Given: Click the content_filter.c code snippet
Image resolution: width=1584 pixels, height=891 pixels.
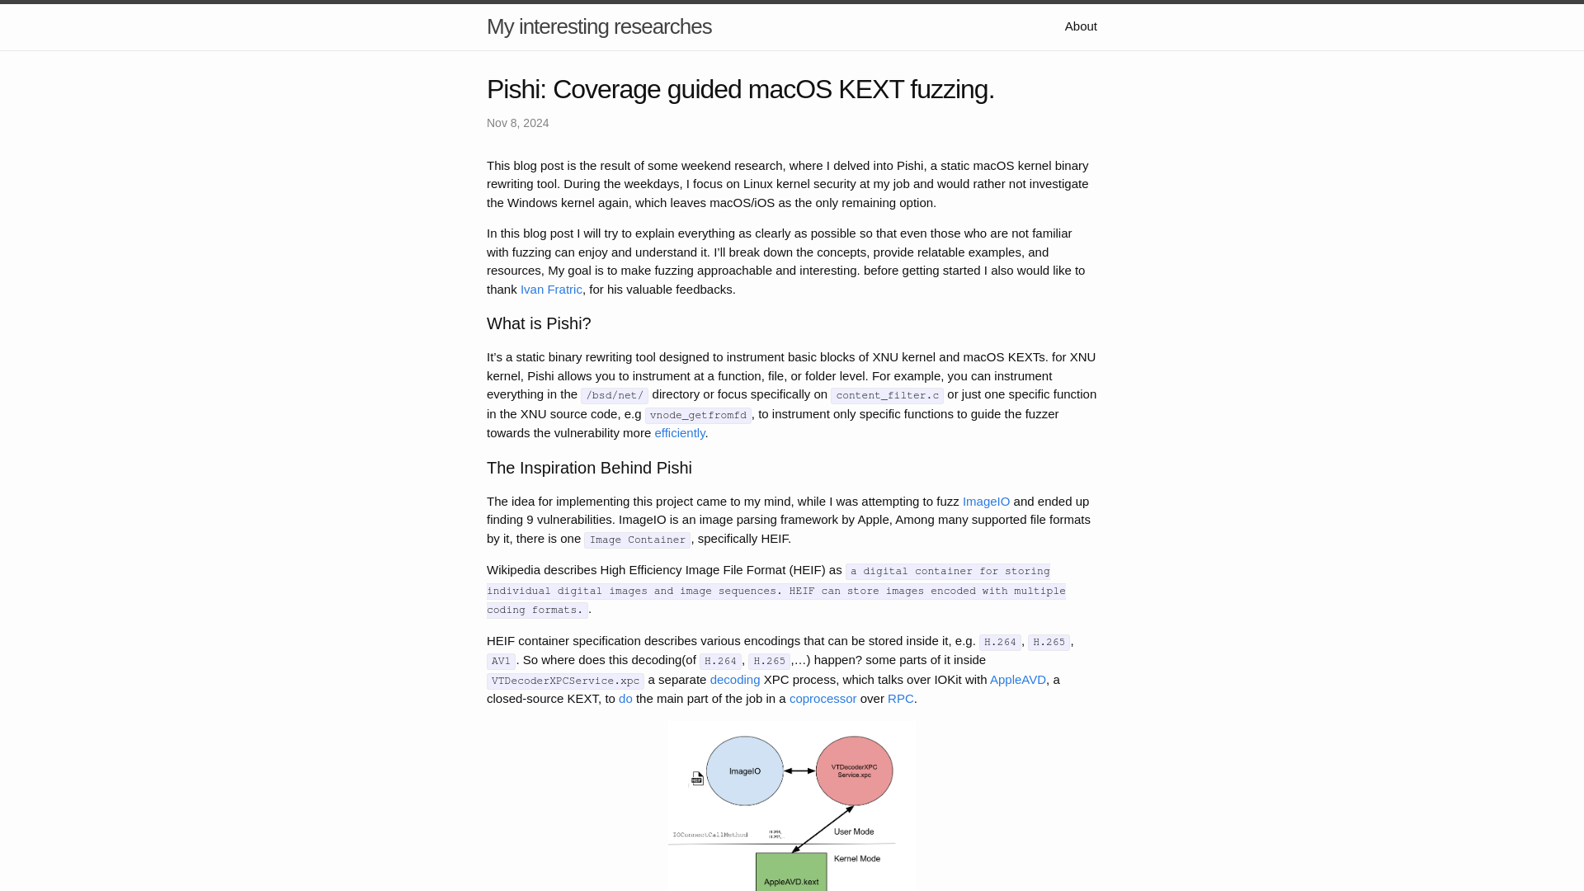Looking at the screenshot, I should pos(887,395).
